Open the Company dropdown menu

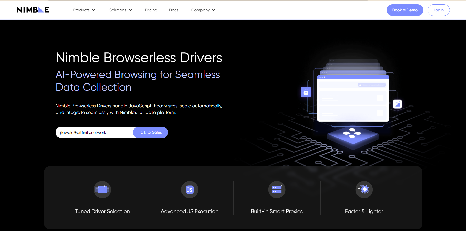203,10
